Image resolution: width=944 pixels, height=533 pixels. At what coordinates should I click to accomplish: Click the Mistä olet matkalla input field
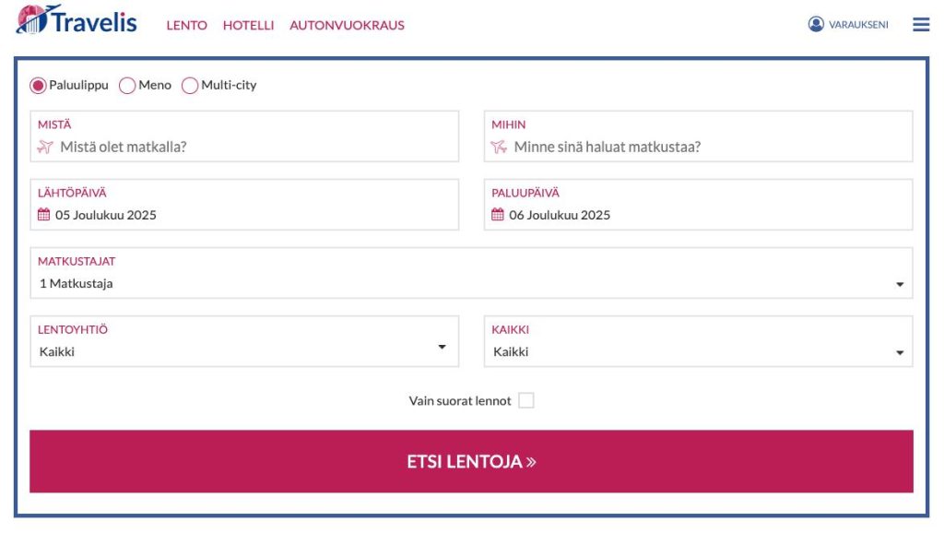(184, 147)
